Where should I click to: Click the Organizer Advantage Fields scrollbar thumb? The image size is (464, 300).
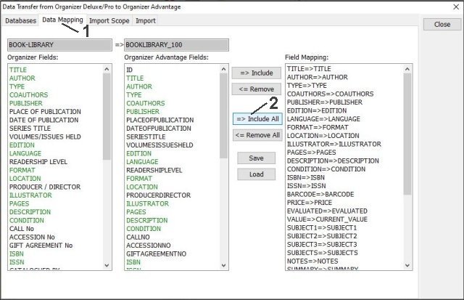[223, 115]
